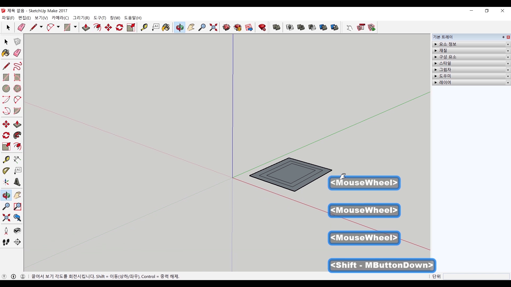Select the Paint Bucket tool in left toolbar
Viewport: 511px width, 287px height.
tap(6, 53)
